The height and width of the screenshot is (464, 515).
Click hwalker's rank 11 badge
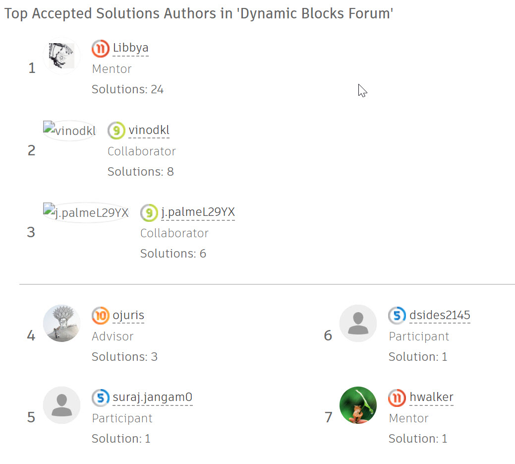pos(396,397)
